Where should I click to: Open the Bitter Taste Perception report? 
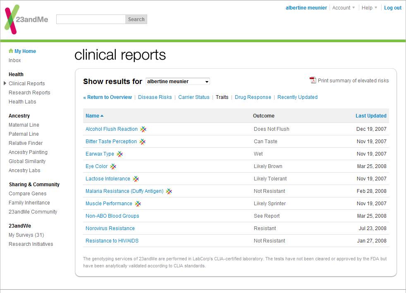[111, 142]
